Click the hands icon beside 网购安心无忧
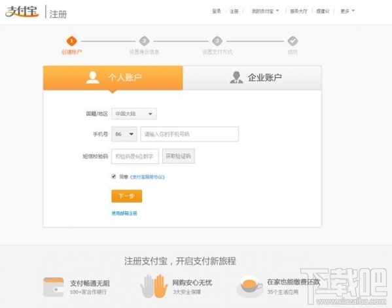The width and height of the screenshot is (392, 308). (154, 286)
